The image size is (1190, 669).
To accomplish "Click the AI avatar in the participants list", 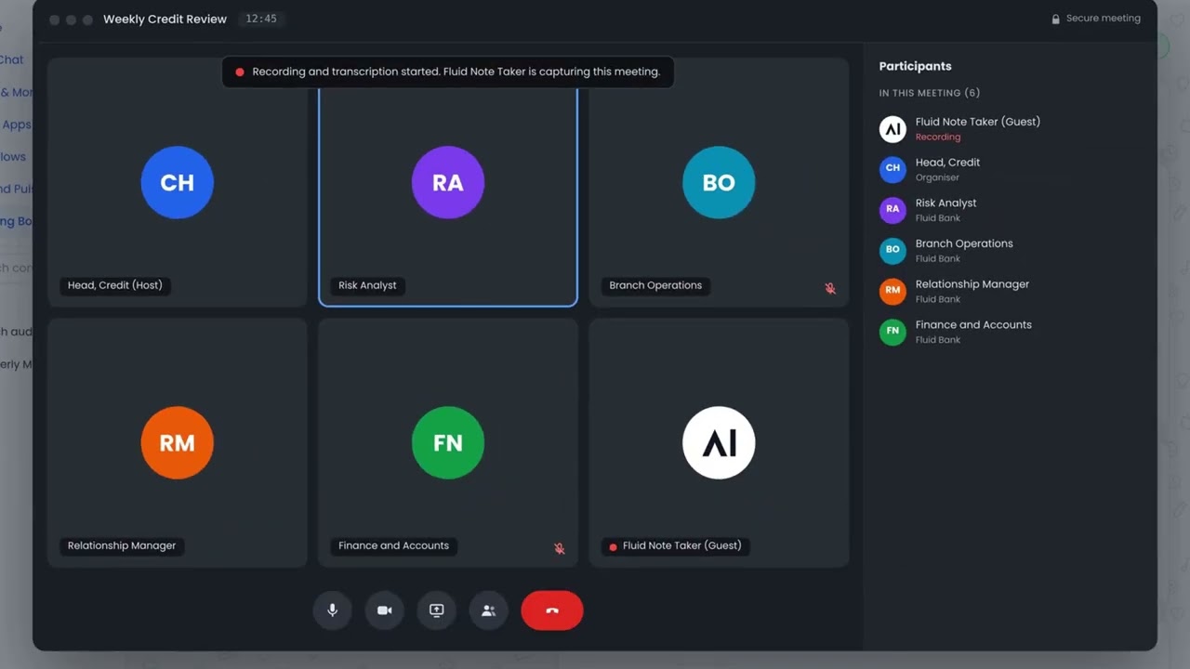I will tap(892, 129).
